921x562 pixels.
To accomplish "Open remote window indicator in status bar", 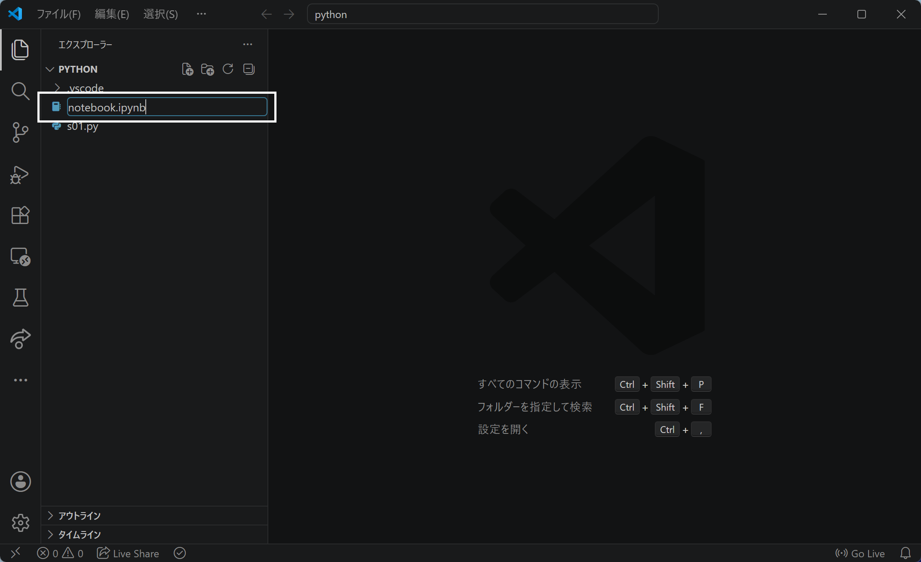I will click(15, 553).
